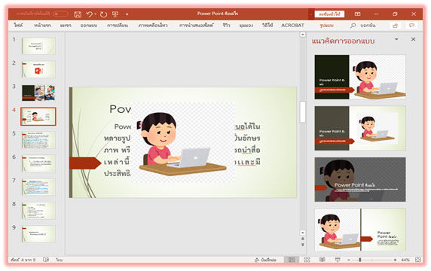Screen dimensions: 431x271
Task: Select slide 8 thumbnail
Action: pos(38,211)
